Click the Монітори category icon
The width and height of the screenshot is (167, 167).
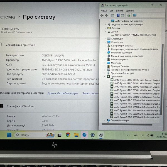[x=109, y=63]
